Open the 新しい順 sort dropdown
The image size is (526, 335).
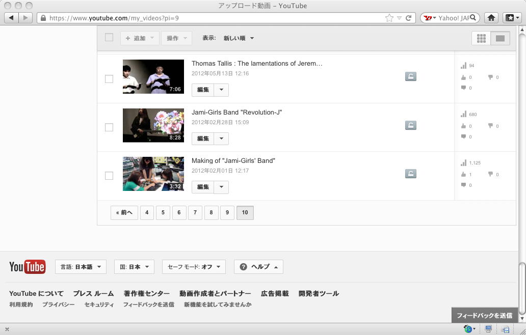click(x=239, y=38)
